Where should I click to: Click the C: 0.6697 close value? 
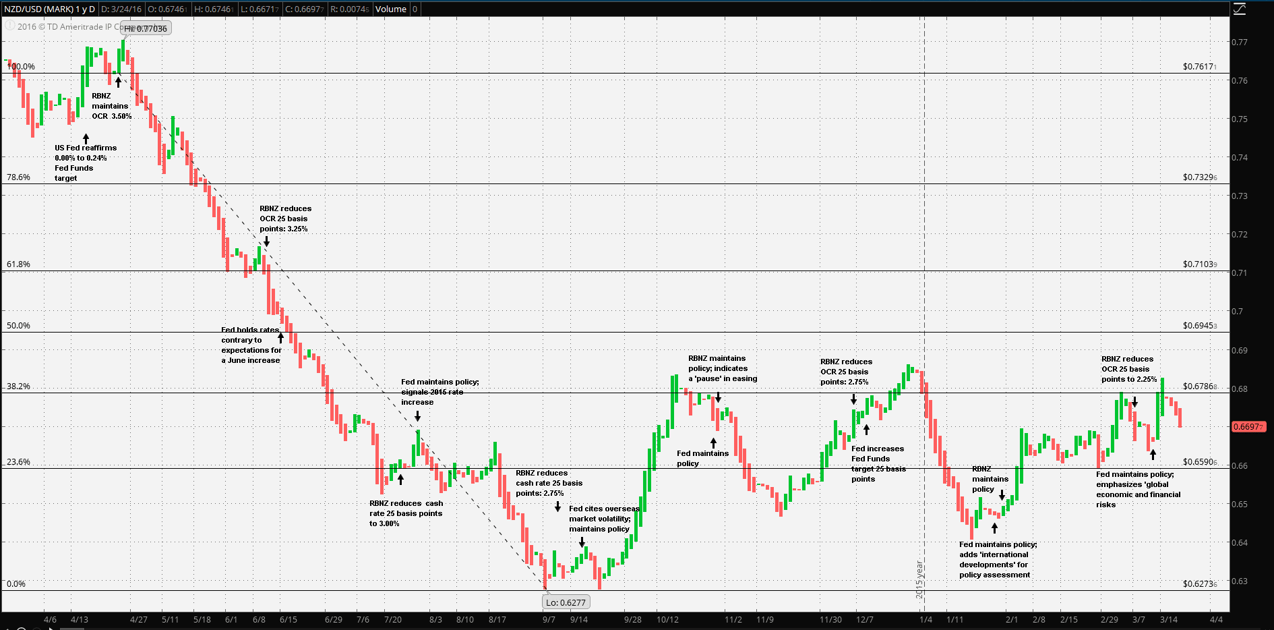pos(305,9)
